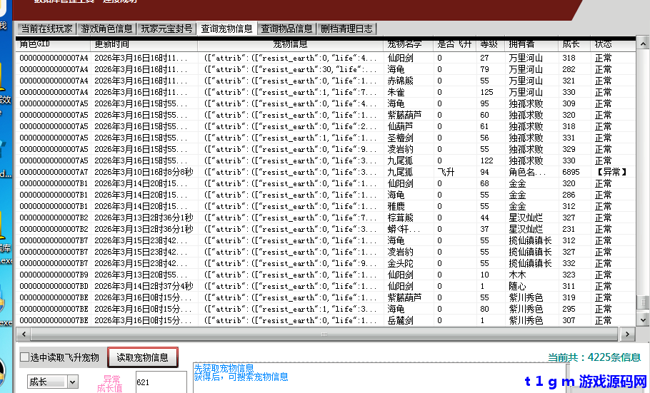Select the 玩家元宝封号 tab
The width and height of the screenshot is (650, 393).
pyautogui.click(x=166, y=29)
